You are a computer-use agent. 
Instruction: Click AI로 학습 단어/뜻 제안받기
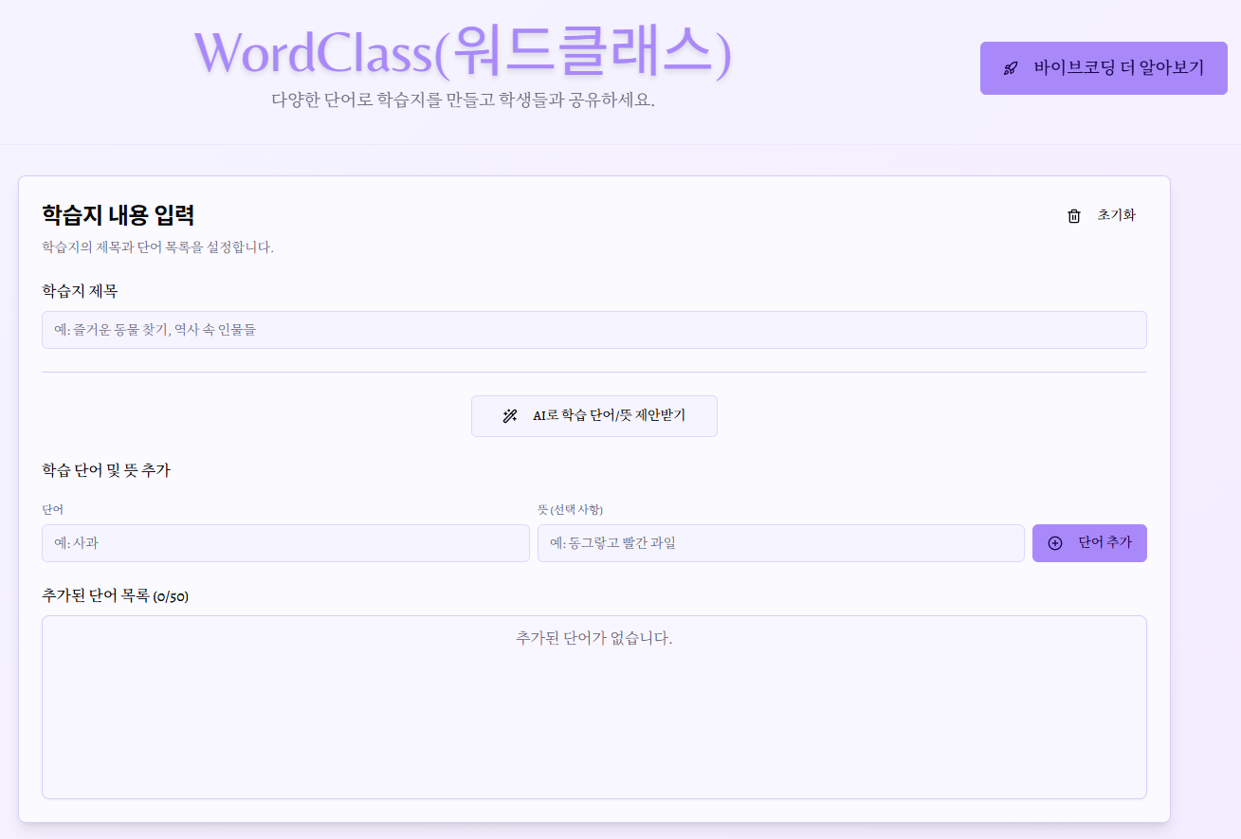point(594,415)
